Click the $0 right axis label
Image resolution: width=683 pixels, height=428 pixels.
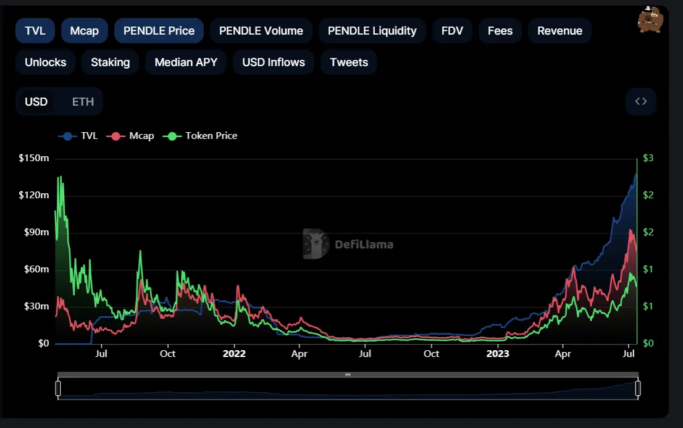tap(648, 343)
